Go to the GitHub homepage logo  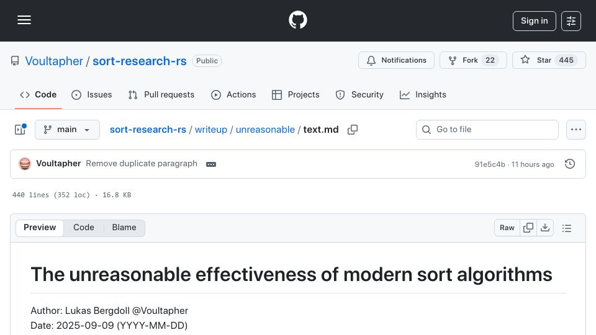click(x=297, y=20)
